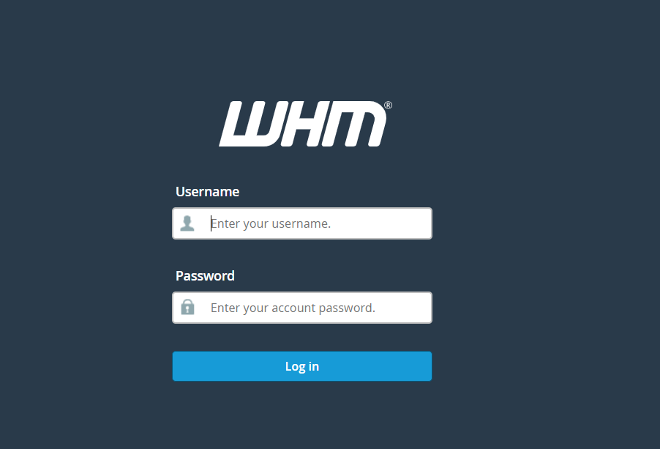Click the "Log in" text on the blue button
This screenshot has height=449, width=660.
302,366
